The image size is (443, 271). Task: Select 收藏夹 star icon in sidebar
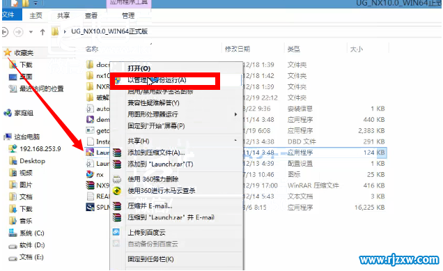(8, 52)
